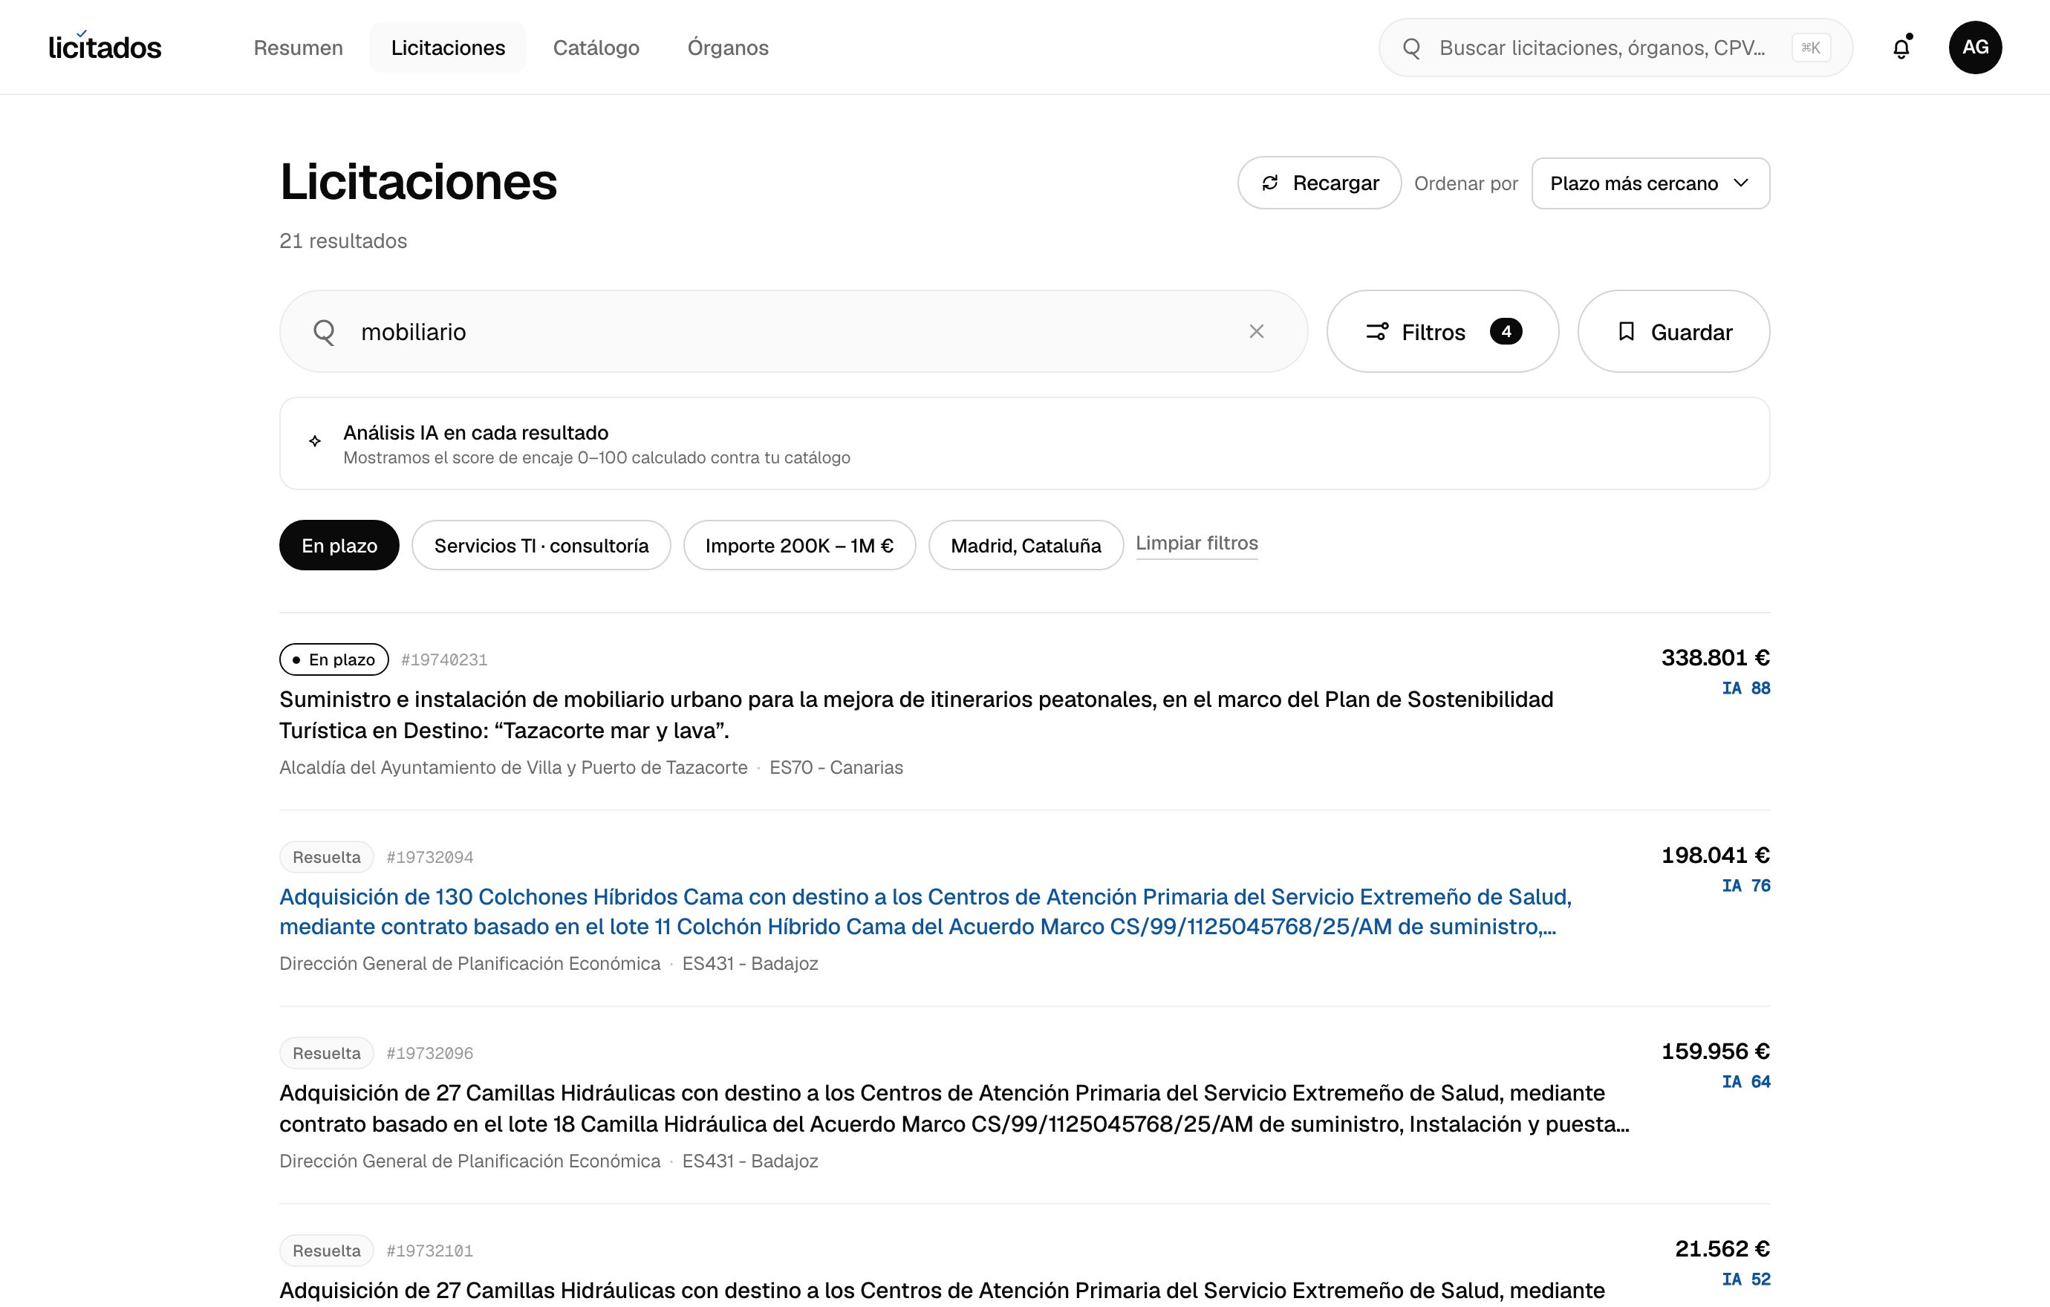Click the Recargar button
Viewport: 2050px width, 1307px height.
coord(1318,183)
